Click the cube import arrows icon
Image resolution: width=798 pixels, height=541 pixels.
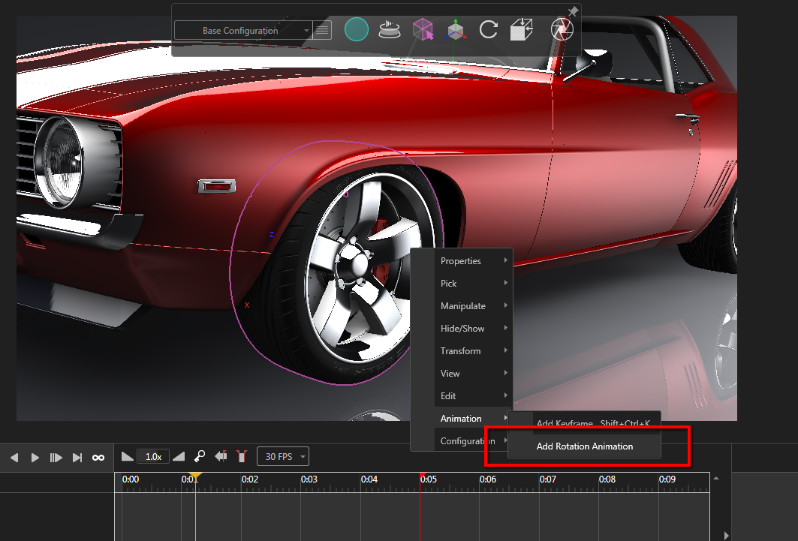click(522, 29)
